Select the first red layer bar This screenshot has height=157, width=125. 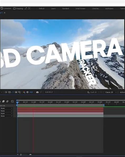[x=60, y=108]
